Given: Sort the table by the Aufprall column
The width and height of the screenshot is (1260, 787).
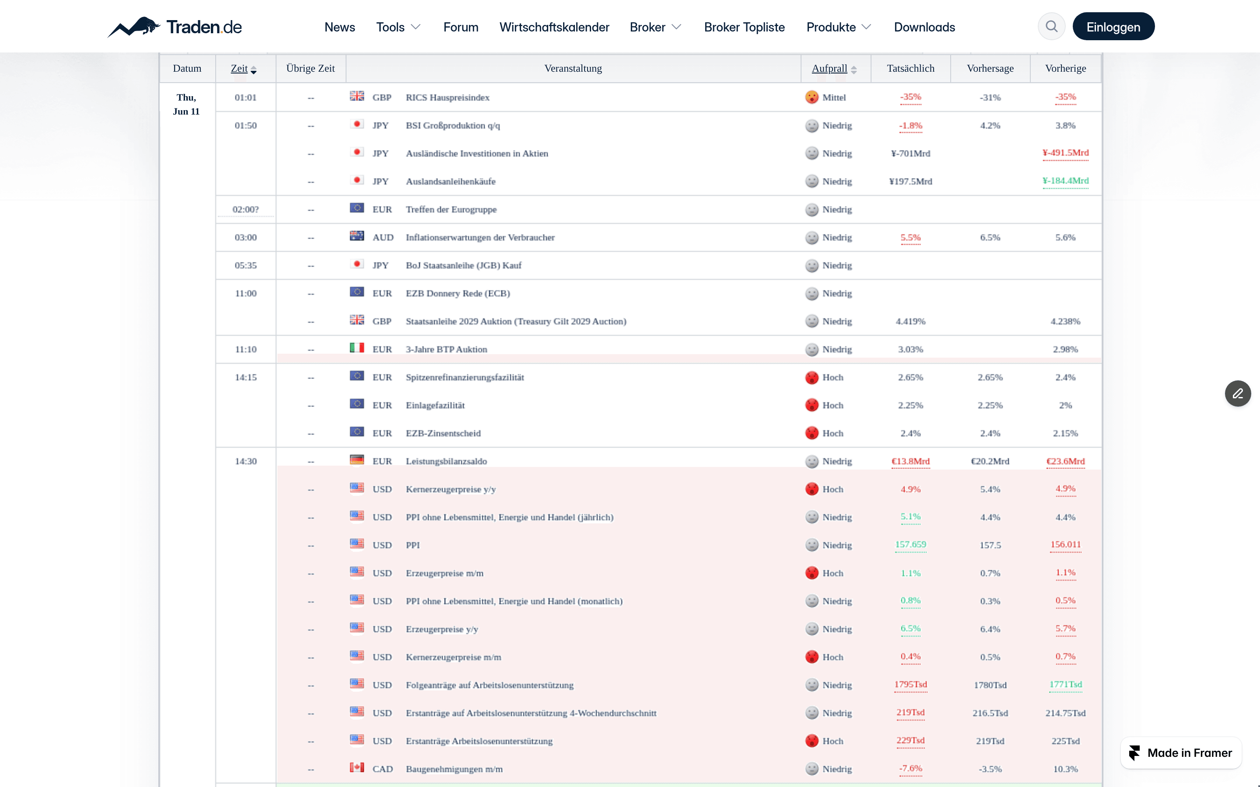Looking at the screenshot, I should click(834, 69).
